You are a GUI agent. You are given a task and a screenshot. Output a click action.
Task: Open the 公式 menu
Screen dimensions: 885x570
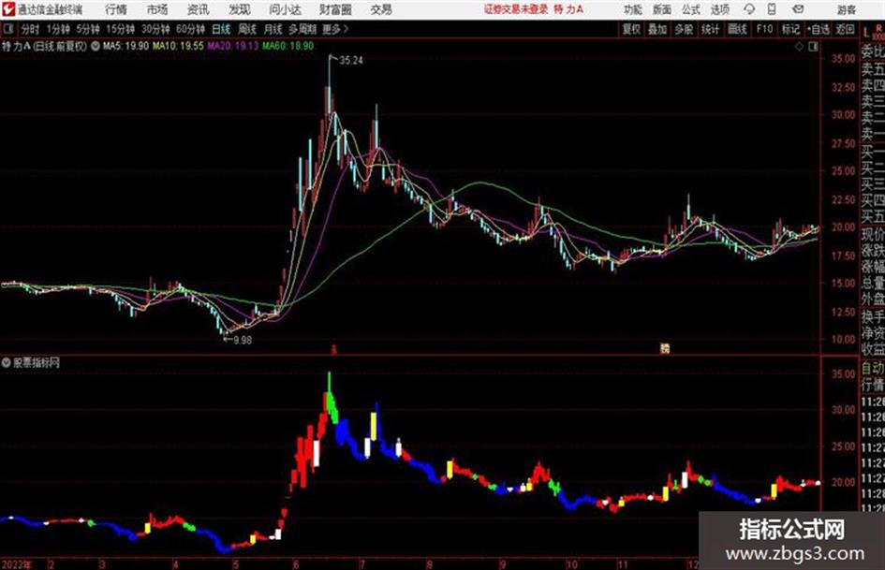[690, 9]
